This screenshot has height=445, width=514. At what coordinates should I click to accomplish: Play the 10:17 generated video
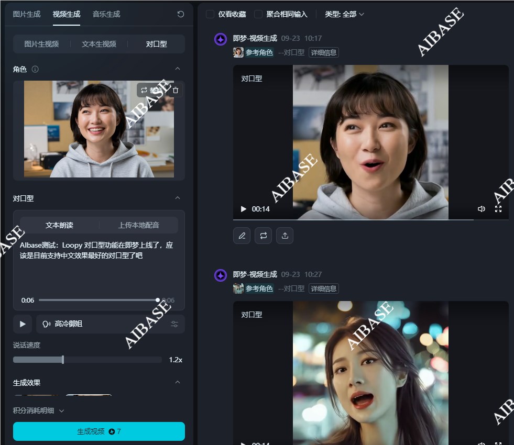243,209
